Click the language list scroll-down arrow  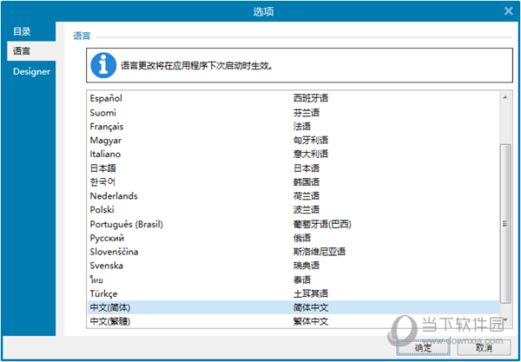(x=505, y=320)
